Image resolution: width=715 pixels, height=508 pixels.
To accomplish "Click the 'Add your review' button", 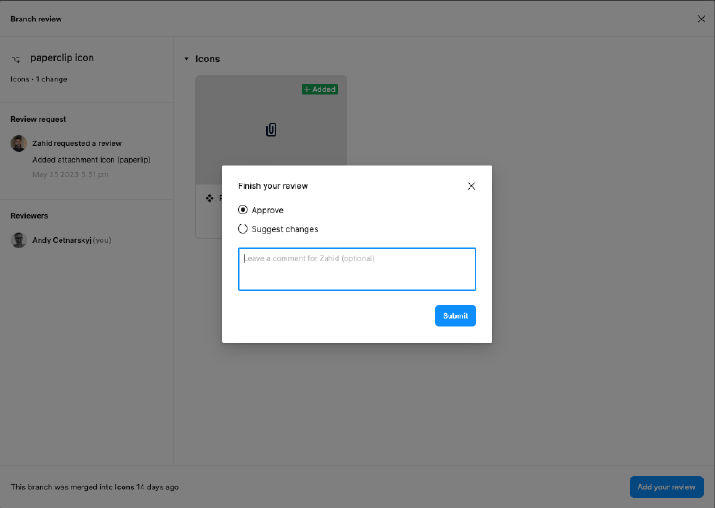I will (x=666, y=487).
